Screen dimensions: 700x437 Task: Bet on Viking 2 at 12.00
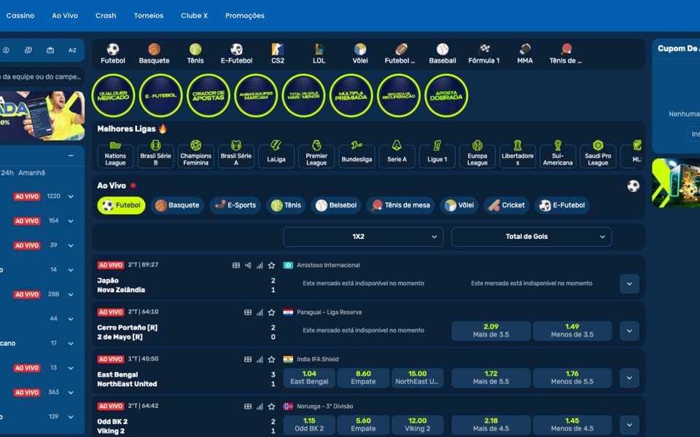417,425
